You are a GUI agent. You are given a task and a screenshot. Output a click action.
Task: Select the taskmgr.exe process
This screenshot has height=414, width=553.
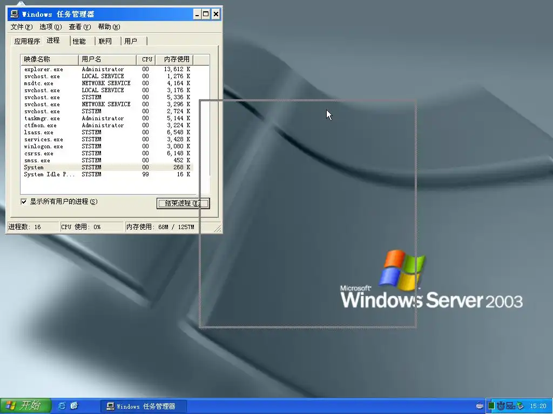107,119
